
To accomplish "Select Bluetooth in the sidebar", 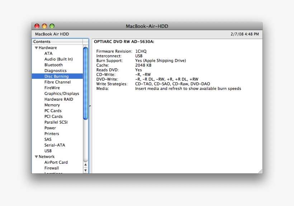I will (x=53, y=65).
